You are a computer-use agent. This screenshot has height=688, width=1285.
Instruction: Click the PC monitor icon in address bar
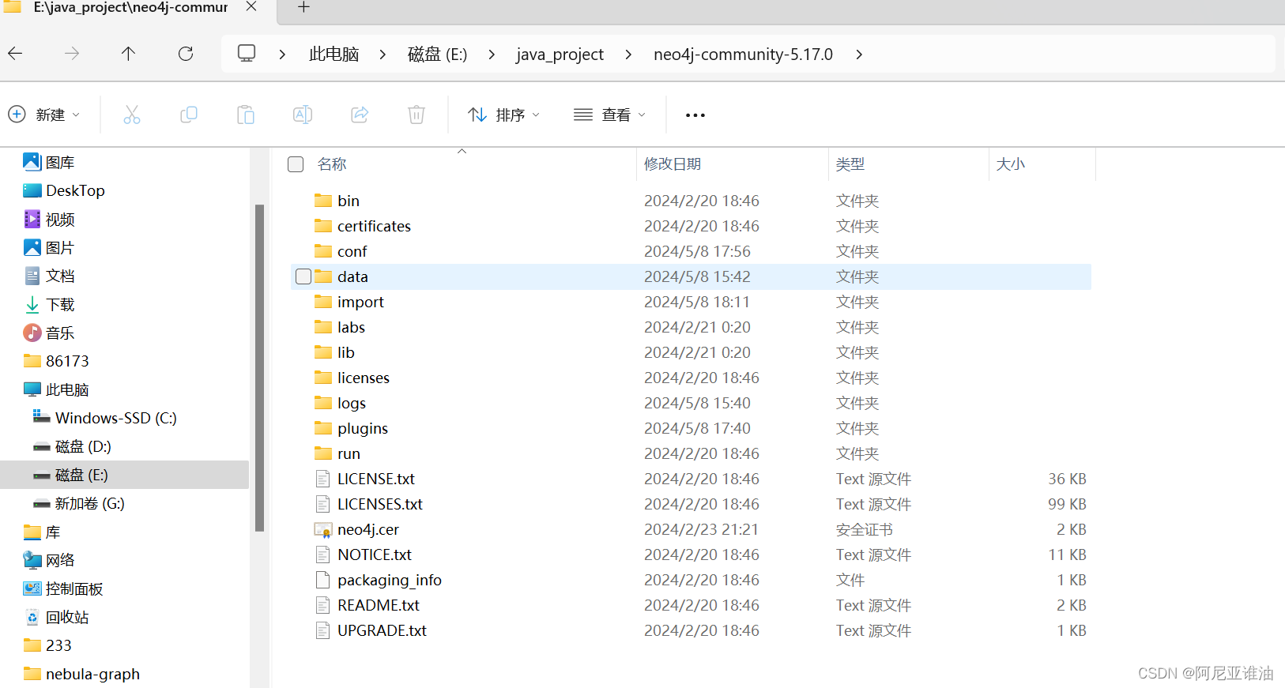[247, 54]
